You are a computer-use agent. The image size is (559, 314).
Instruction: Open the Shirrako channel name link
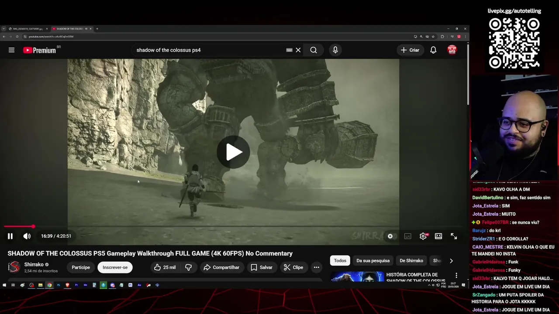[34, 264]
